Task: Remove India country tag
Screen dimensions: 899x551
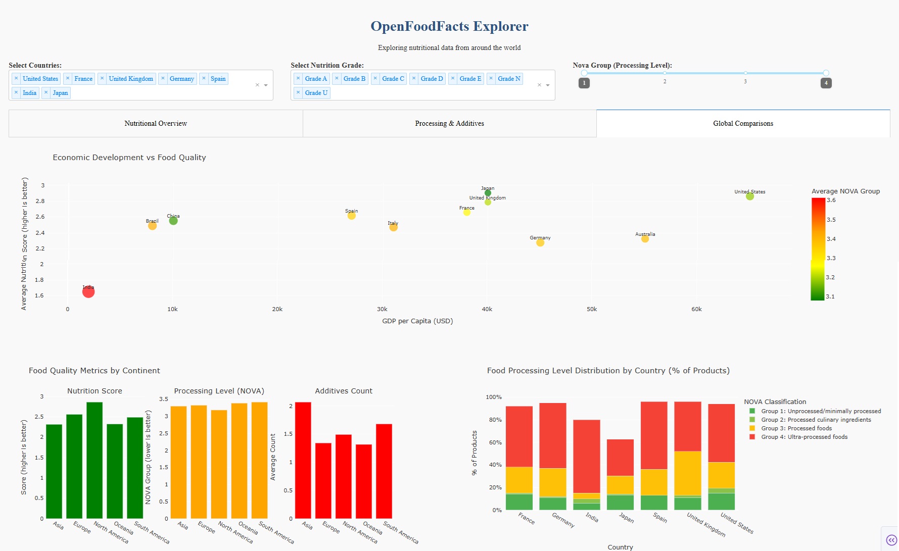Action: coord(16,93)
